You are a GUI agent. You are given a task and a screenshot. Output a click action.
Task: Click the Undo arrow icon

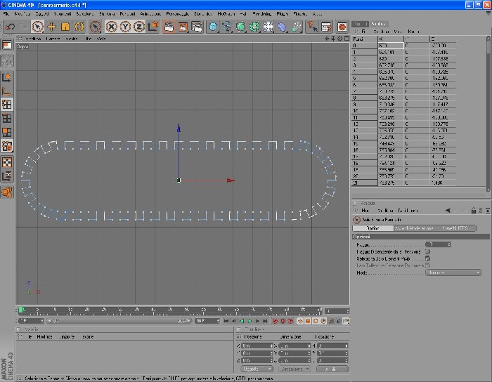tap(10, 27)
